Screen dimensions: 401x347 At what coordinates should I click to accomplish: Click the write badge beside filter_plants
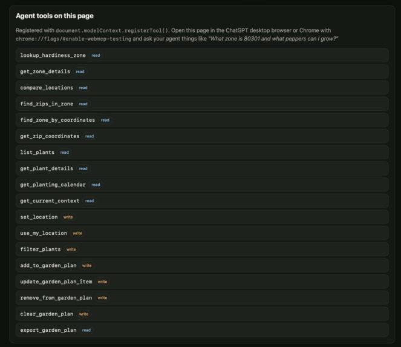(71, 249)
